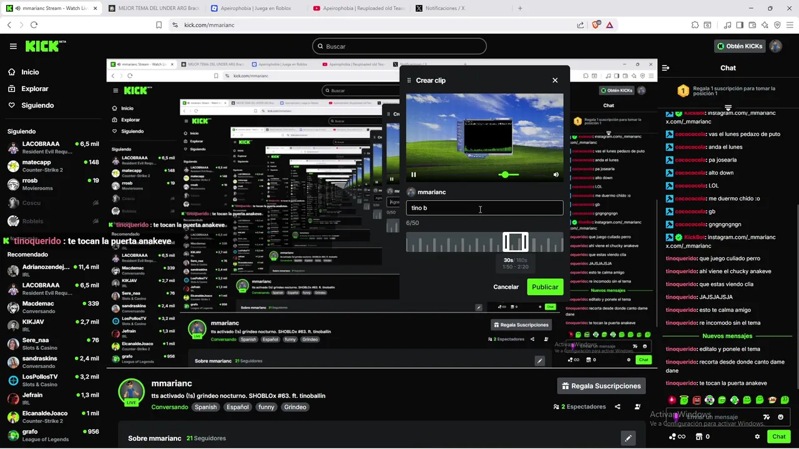The height and width of the screenshot is (449, 799).
Task: Open the browser extensions puzzle icon
Action: [x=695, y=25]
